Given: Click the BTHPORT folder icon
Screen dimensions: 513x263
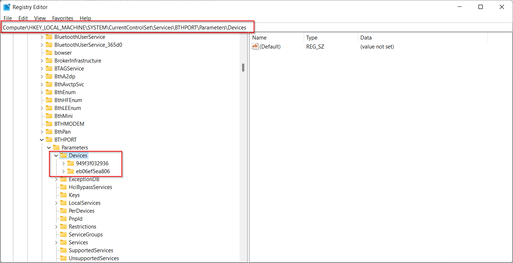Looking at the screenshot, I should [49, 140].
